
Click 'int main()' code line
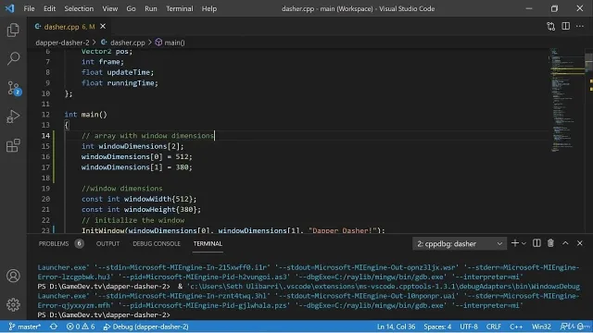[85, 115]
